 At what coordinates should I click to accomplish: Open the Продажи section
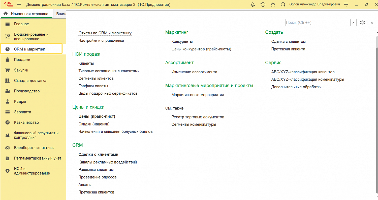pos(22,60)
